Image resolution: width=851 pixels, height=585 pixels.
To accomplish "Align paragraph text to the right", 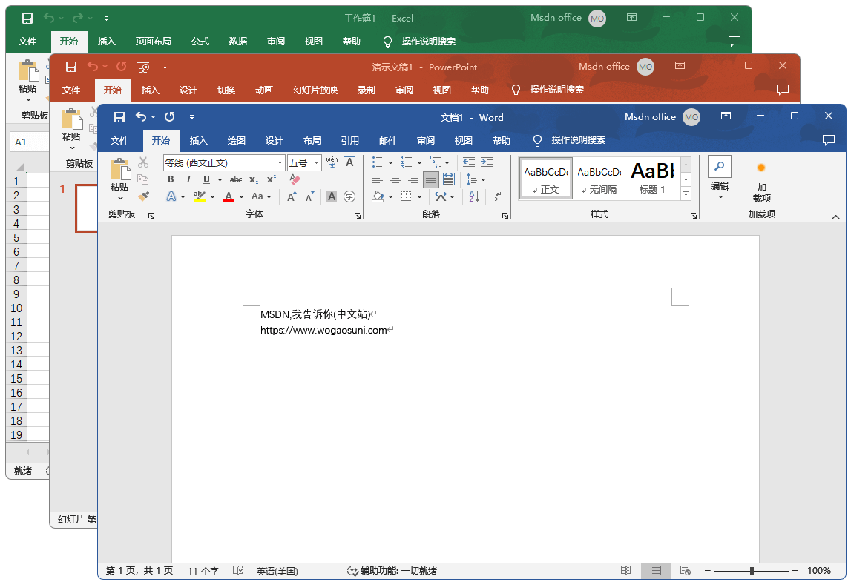I will (413, 179).
